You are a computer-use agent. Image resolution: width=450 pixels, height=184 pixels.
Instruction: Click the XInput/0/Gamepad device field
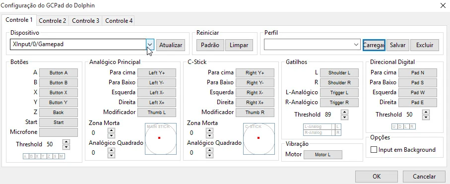point(78,45)
